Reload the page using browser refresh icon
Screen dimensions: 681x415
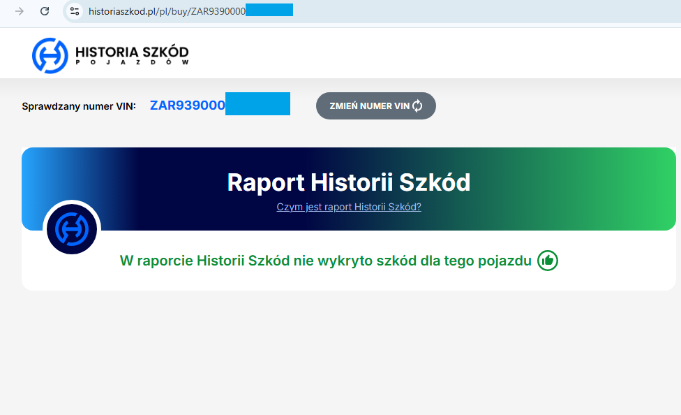45,11
